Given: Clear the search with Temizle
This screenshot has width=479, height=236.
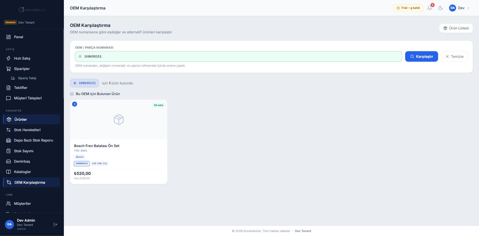Looking at the screenshot, I should click(x=454, y=57).
